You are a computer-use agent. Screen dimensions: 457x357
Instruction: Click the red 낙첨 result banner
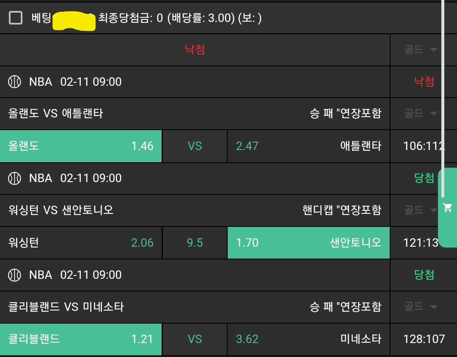[195, 50]
